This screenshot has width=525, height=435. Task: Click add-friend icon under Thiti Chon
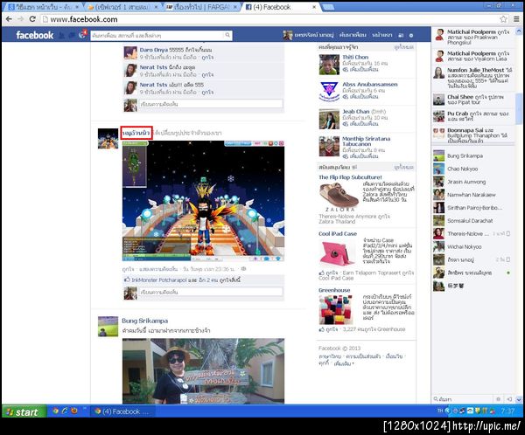coord(346,70)
